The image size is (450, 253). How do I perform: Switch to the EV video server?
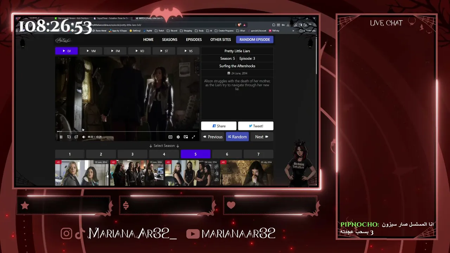[66, 51]
